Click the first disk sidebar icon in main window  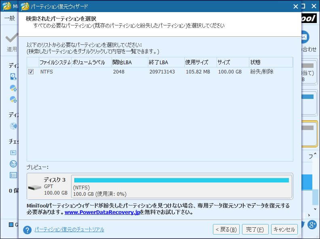pyautogui.click(x=13, y=77)
